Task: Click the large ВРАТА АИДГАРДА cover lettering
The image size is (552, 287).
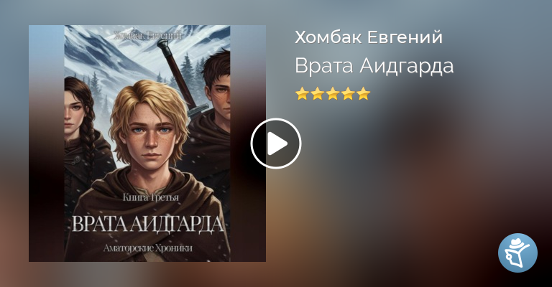Action: click(x=148, y=224)
